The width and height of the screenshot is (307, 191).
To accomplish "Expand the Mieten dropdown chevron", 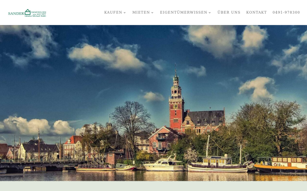I will pos(152,13).
